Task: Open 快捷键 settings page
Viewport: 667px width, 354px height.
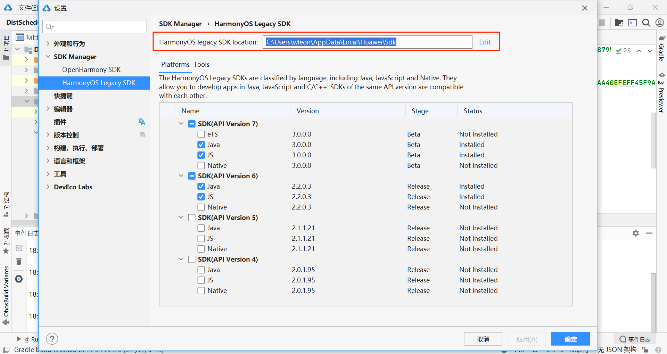Action: (x=63, y=96)
